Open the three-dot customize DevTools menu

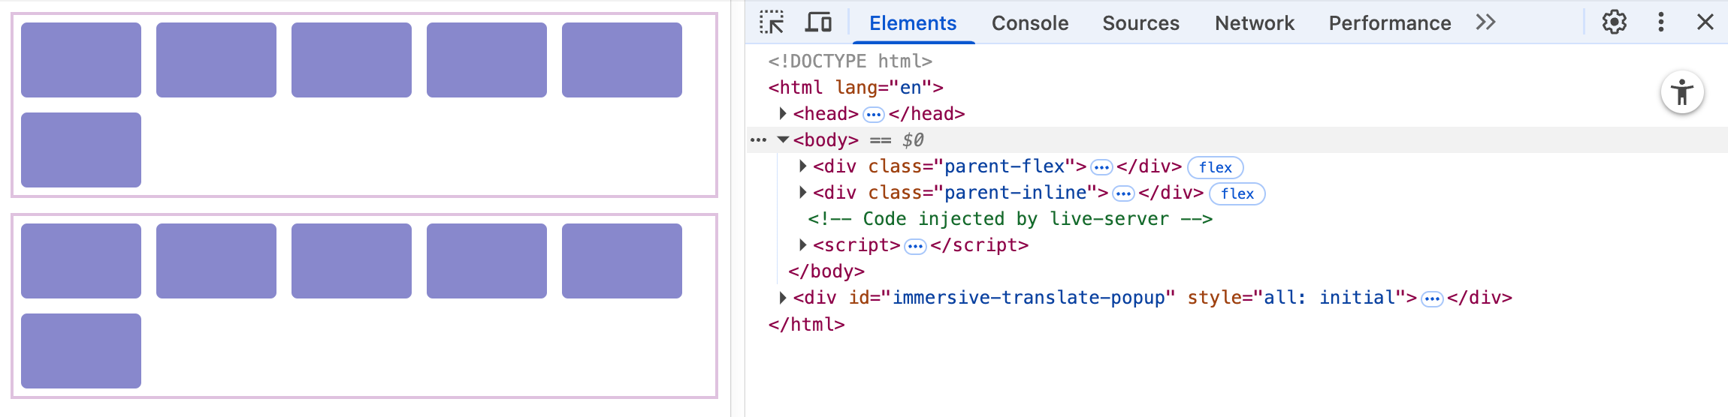[x=1661, y=22]
